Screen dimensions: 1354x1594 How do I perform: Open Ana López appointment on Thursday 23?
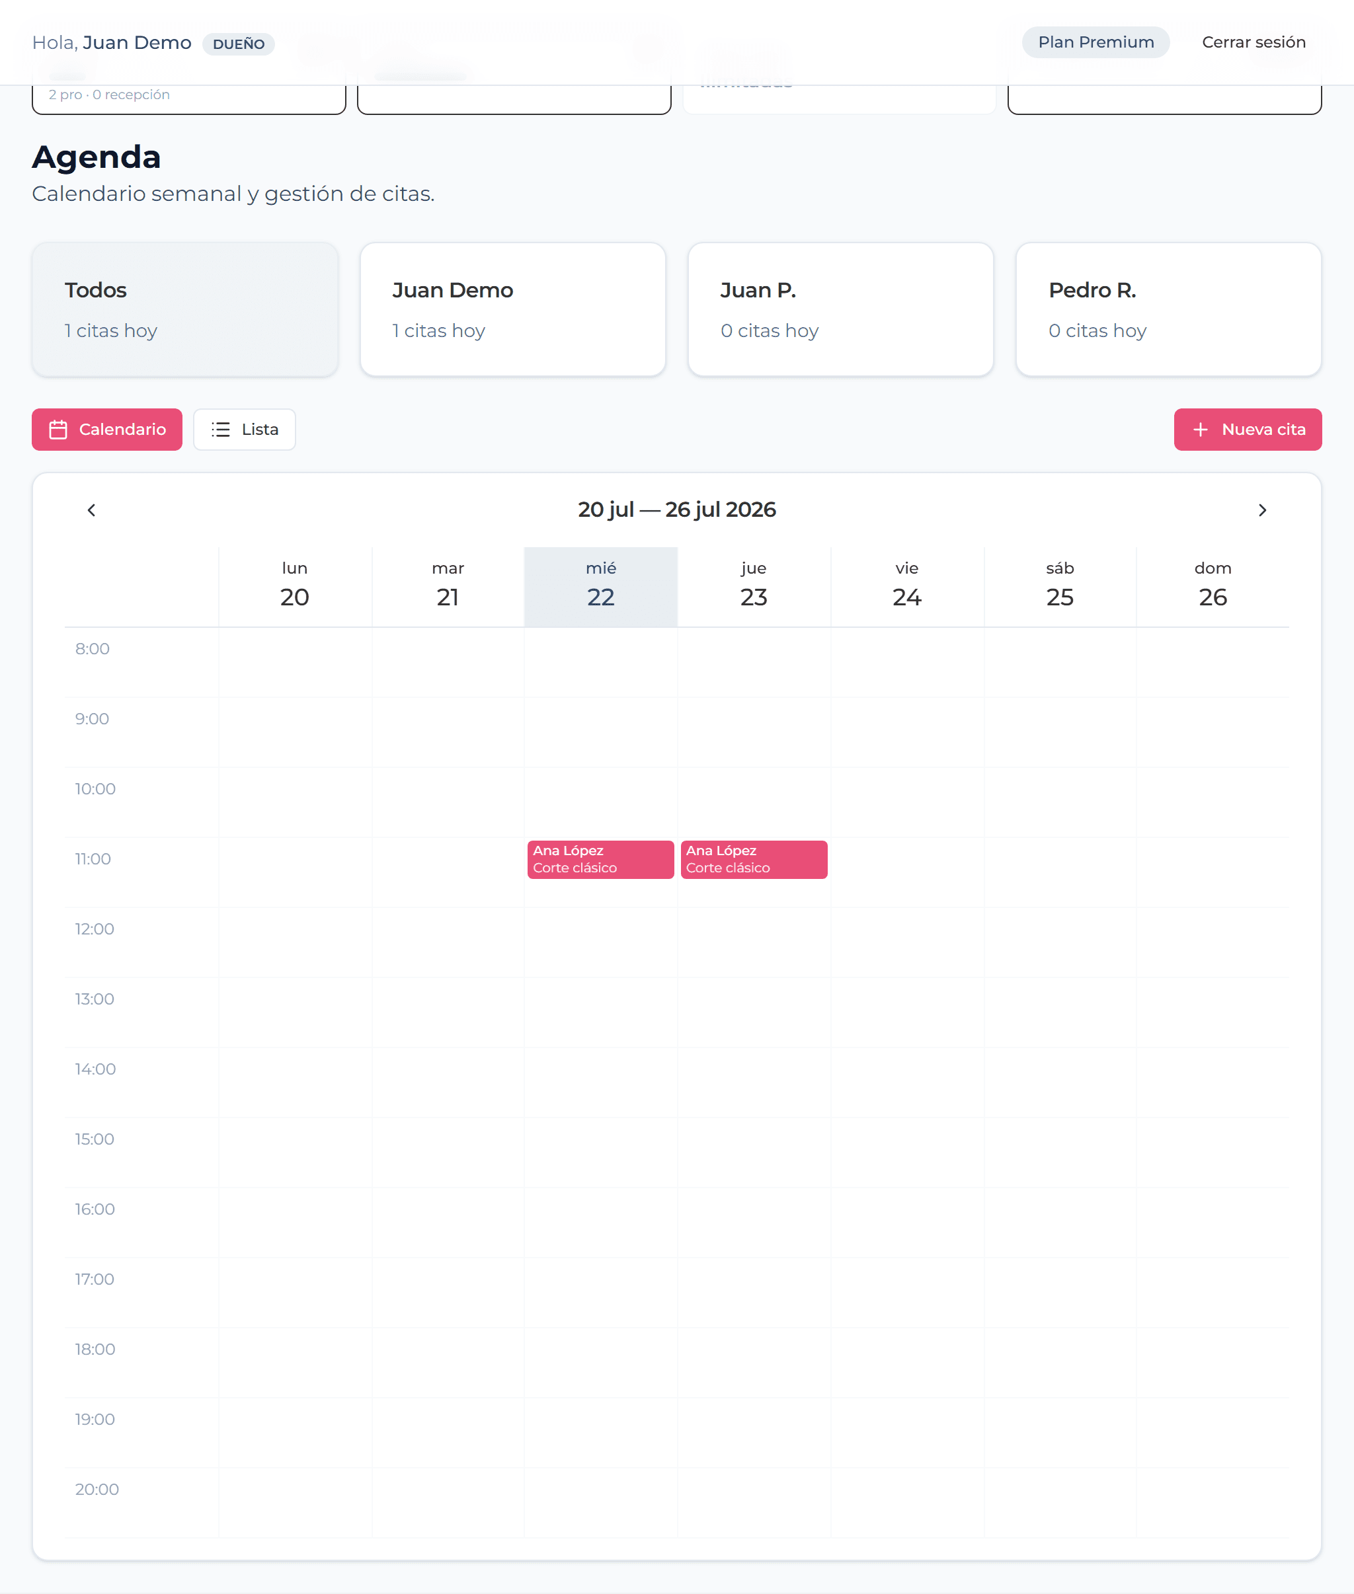tap(754, 859)
